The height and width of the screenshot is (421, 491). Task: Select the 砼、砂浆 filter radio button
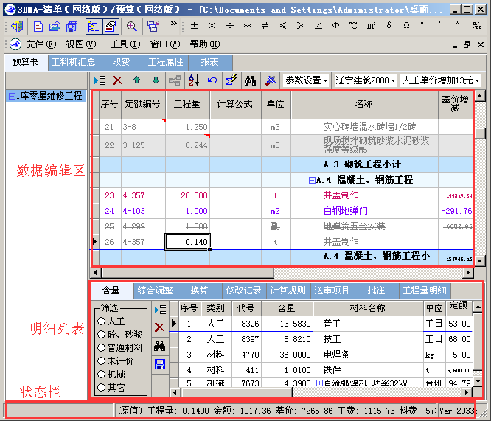pyautogui.click(x=101, y=335)
